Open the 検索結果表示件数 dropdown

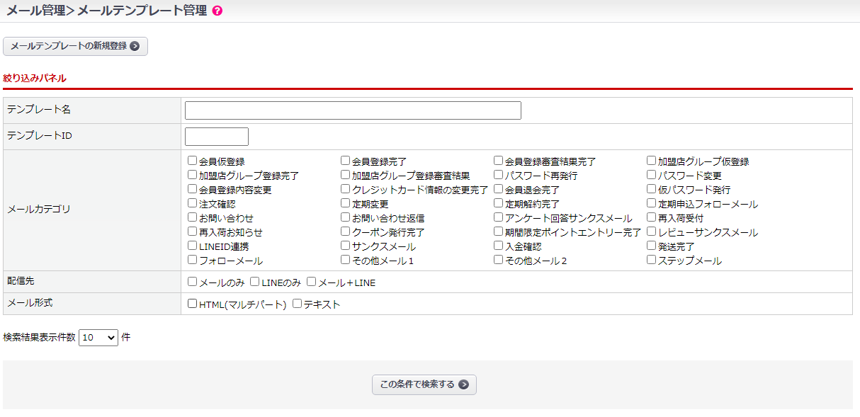pyautogui.click(x=98, y=338)
